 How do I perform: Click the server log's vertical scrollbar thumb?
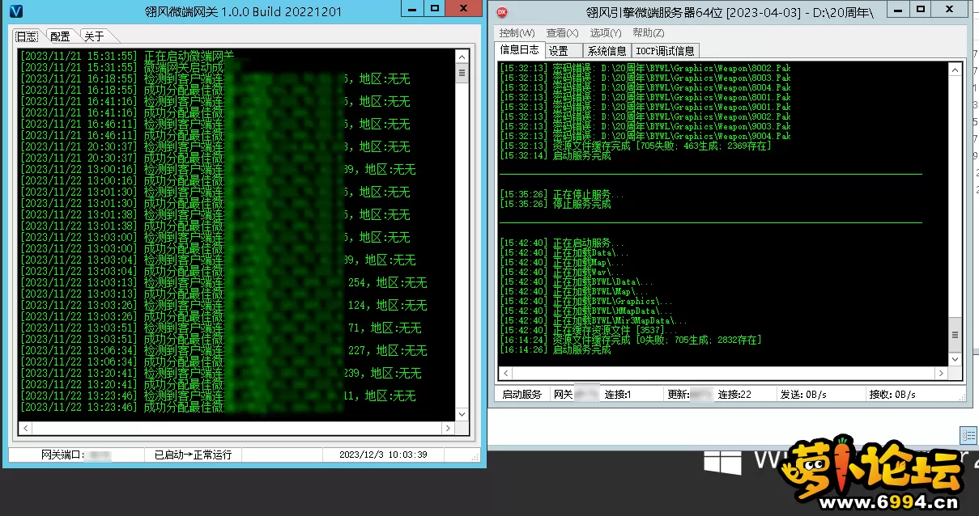point(955,335)
